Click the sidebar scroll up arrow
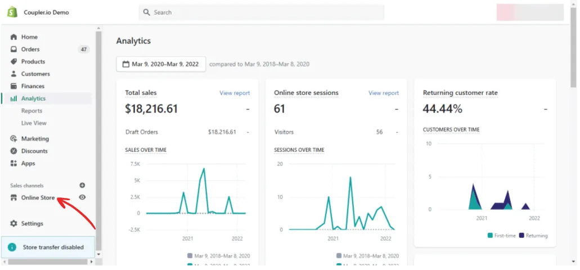This screenshot has width=580, height=270. (x=98, y=28)
